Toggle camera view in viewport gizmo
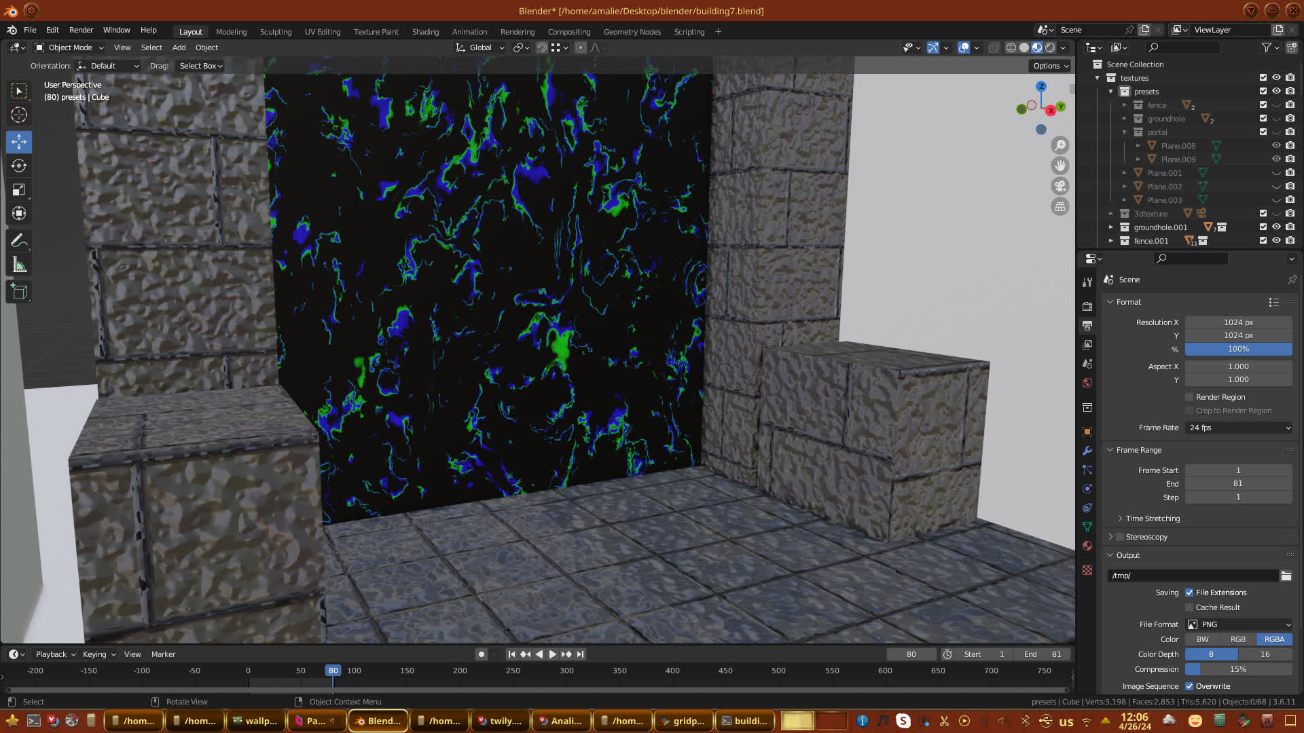The height and width of the screenshot is (733, 1304). (x=1059, y=186)
